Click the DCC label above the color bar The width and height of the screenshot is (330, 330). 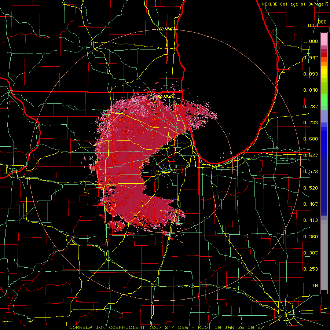click(x=322, y=22)
